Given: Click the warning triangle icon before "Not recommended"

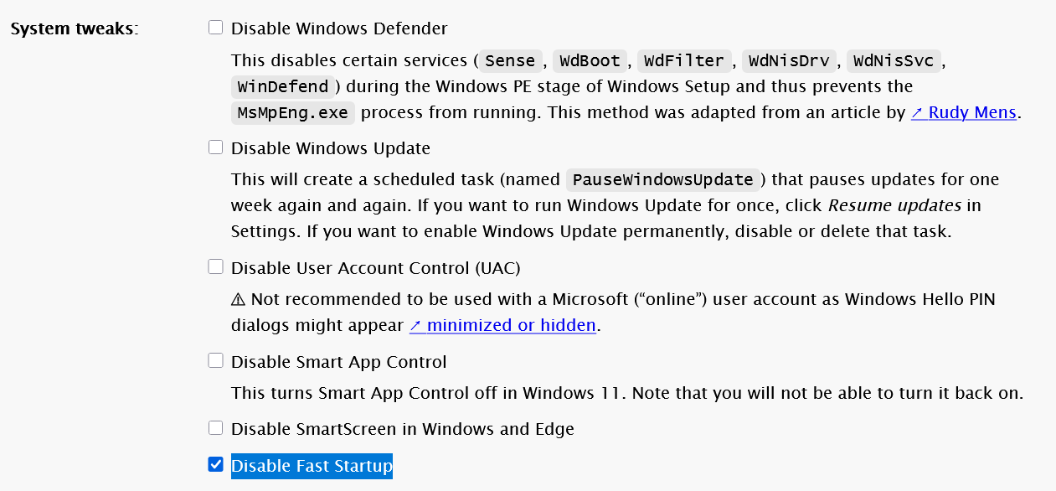Looking at the screenshot, I should 238,300.
